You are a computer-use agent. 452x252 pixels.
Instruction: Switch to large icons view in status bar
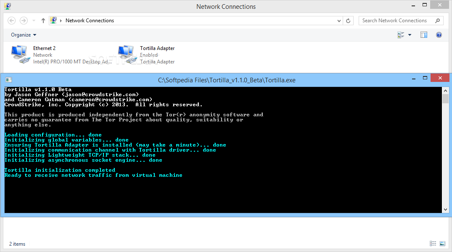(442, 244)
